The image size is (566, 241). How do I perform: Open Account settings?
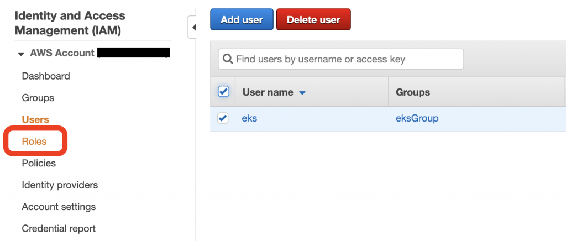coord(59,207)
